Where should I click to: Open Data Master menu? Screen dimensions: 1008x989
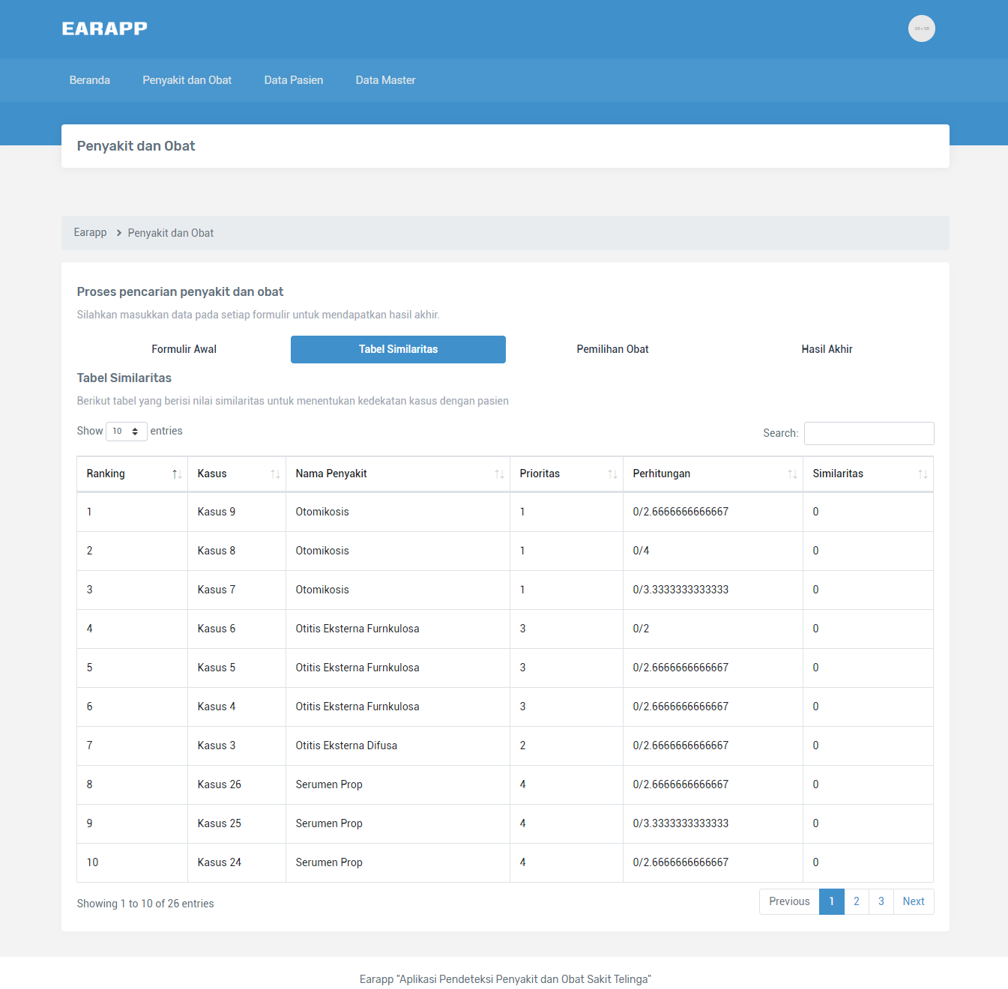[x=385, y=80]
